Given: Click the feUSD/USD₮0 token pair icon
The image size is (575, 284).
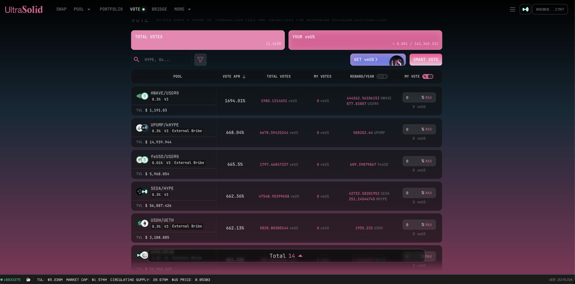Looking at the screenshot, I should pyautogui.click(x=142, y=160).
